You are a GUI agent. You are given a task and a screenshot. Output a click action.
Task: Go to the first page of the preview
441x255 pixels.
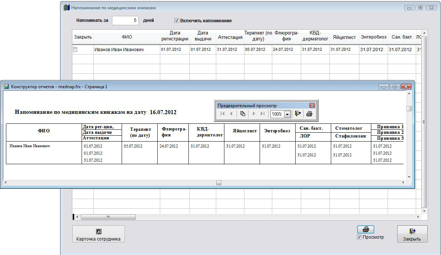point(223,114)
